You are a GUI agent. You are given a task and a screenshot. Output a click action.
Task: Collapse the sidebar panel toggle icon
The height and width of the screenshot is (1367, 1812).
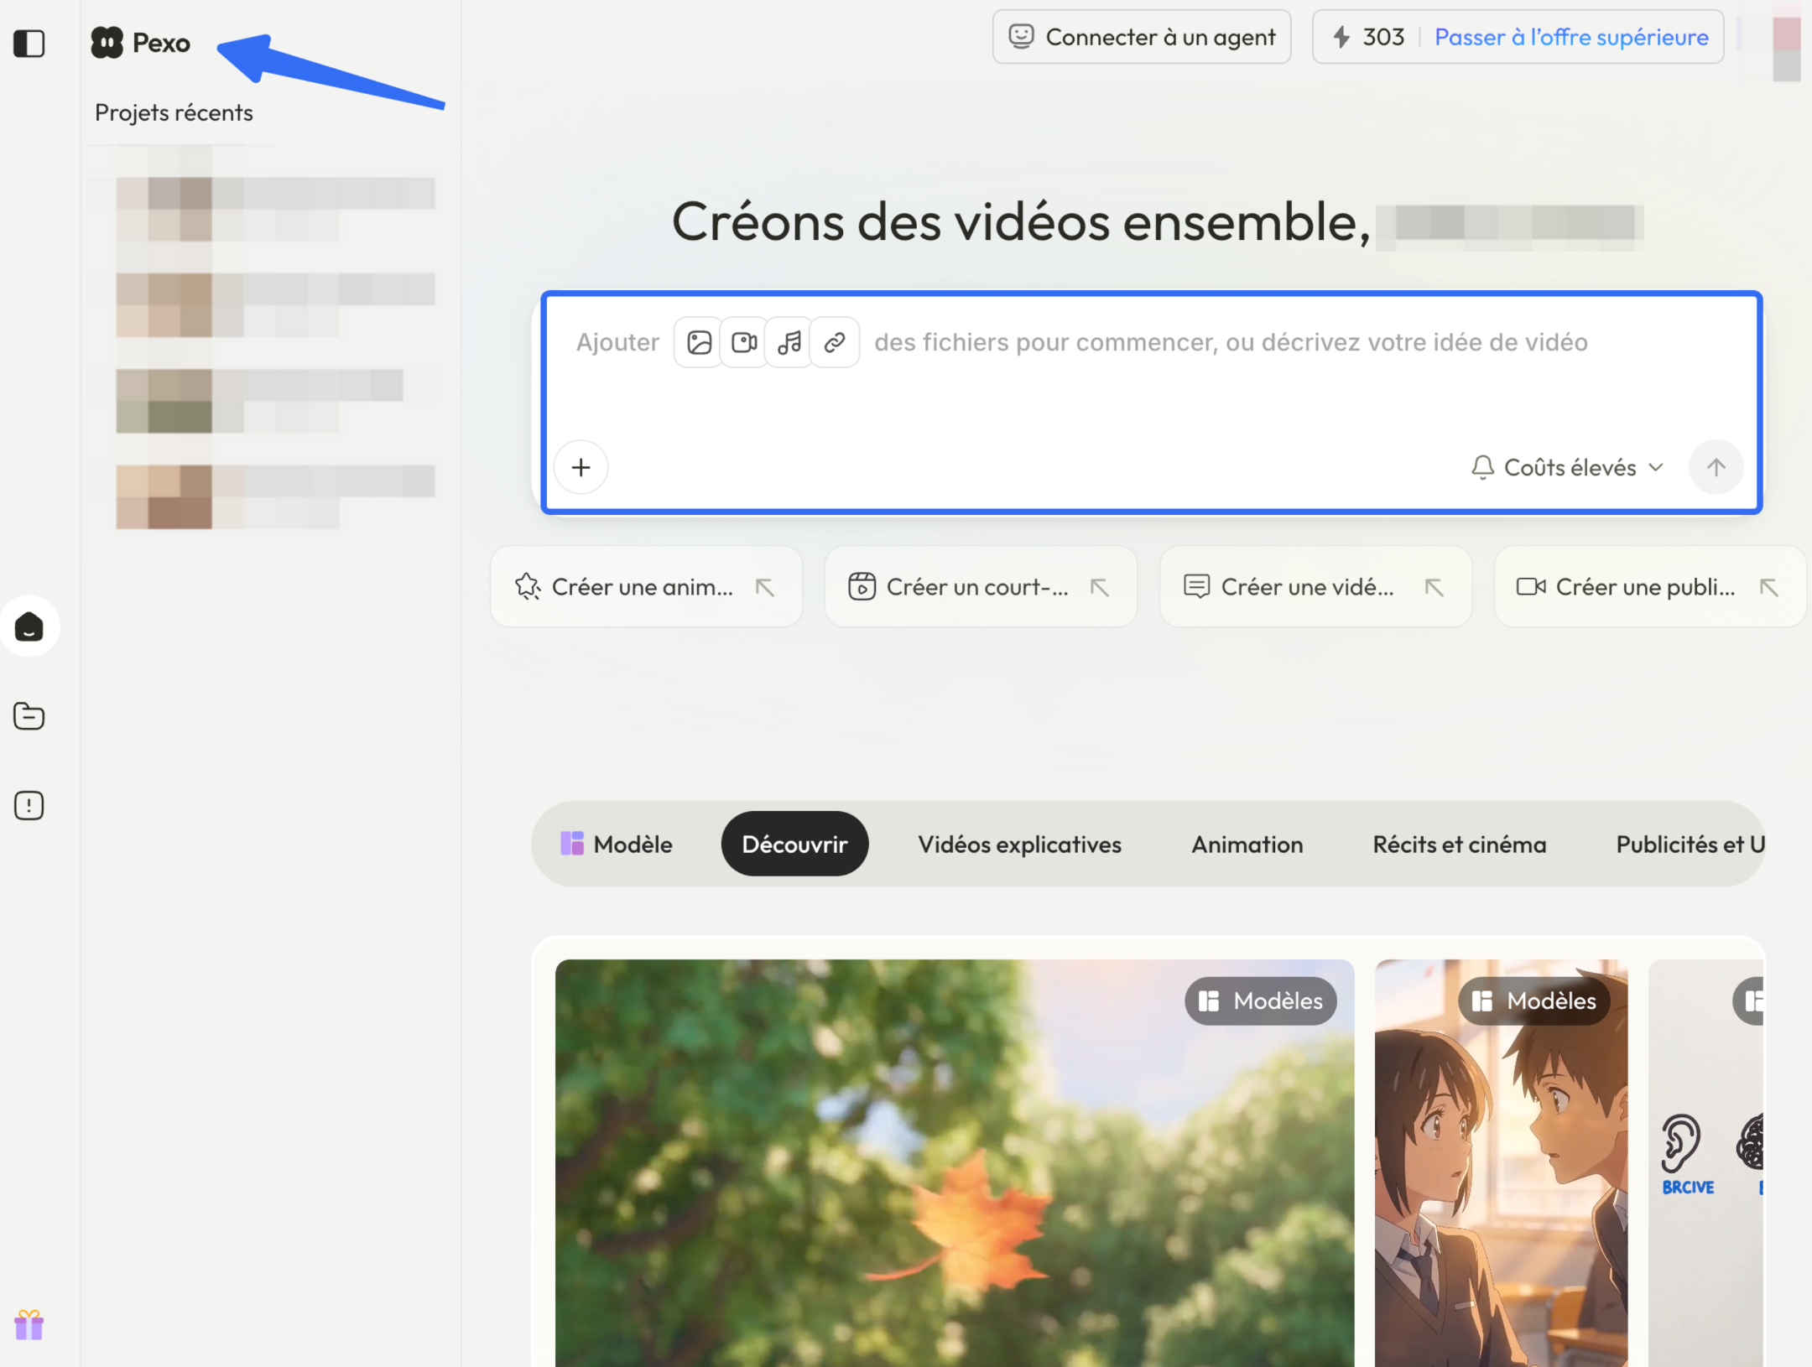[29, 43]
